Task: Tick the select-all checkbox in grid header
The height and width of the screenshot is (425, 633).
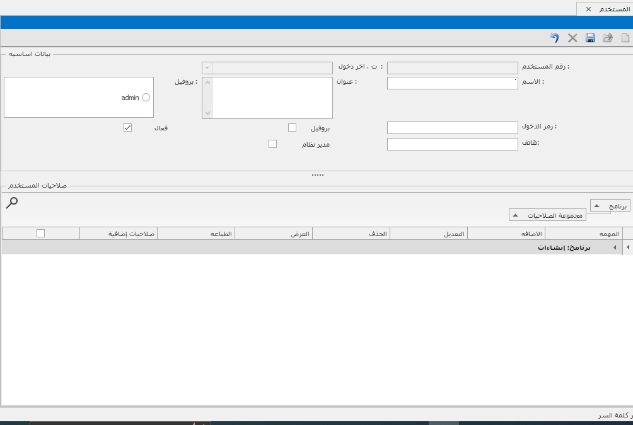Action: pyautogui.click(x=41, y=234)
